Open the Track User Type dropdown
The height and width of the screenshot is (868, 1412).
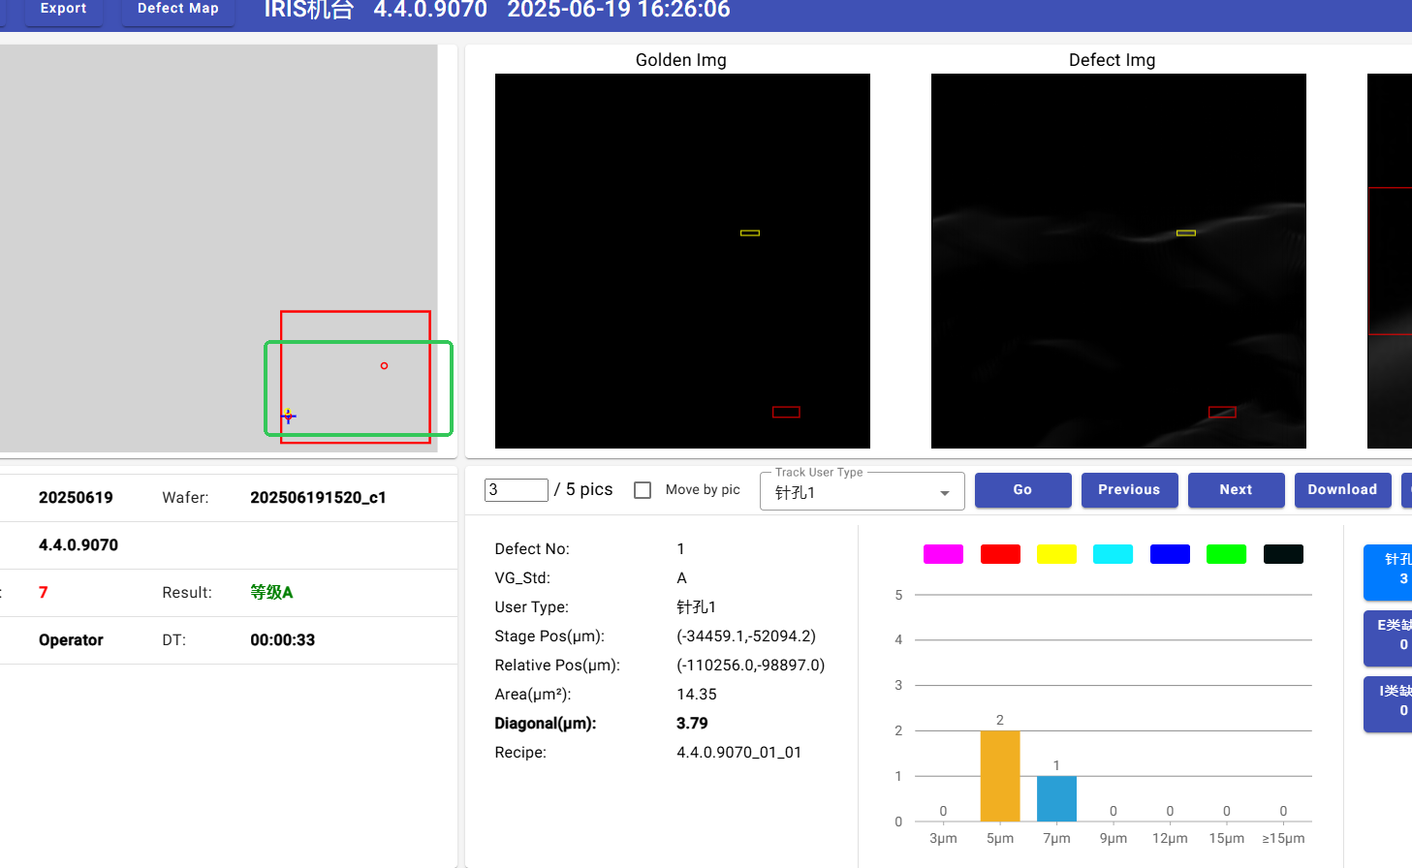863,492
